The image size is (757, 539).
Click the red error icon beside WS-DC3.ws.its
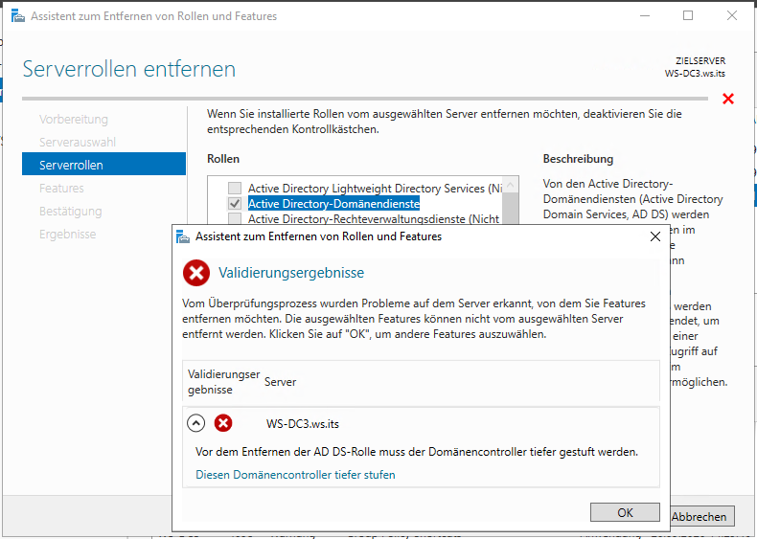pos(223,423)
